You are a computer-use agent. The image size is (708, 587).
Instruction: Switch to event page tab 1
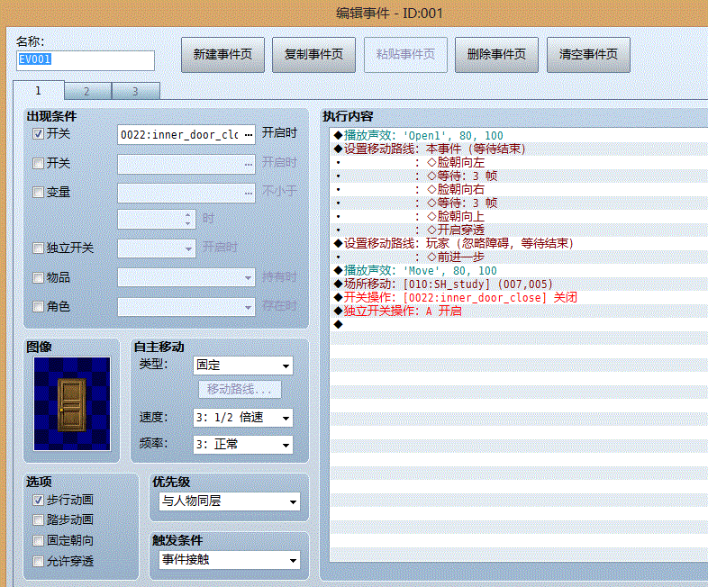pyautogui.click(x=39, y=90)
